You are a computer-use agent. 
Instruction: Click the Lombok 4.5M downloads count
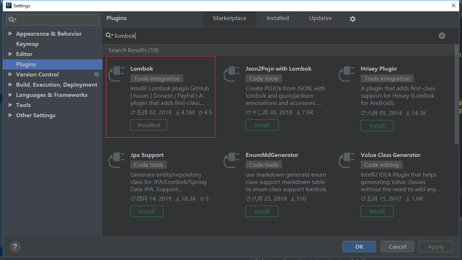tap(185, 113)
